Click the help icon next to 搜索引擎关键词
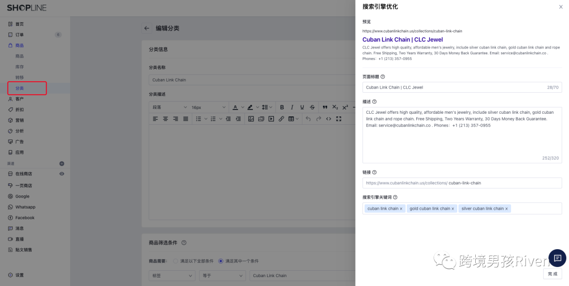 pos(395,198)
